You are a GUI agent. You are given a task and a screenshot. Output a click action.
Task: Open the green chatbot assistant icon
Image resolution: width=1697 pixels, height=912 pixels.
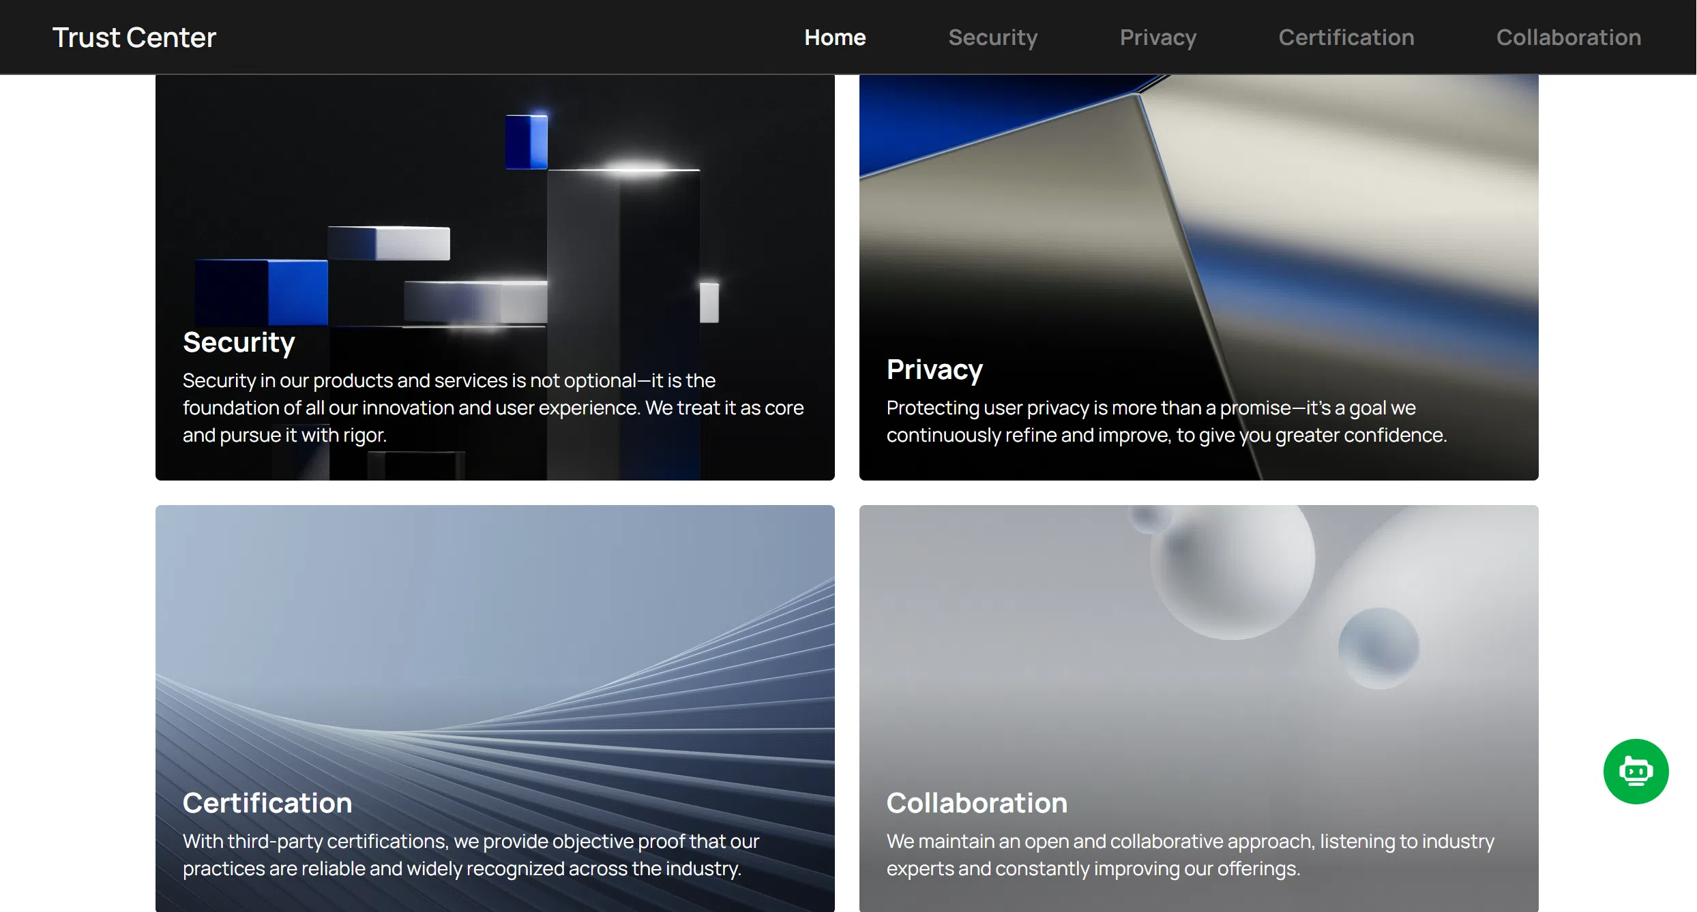click(x=1636, y=771)
